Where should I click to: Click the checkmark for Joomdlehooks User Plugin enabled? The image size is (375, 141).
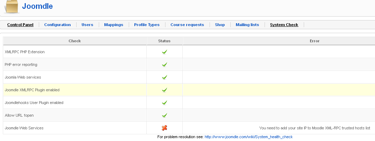(x=164, y=103)
